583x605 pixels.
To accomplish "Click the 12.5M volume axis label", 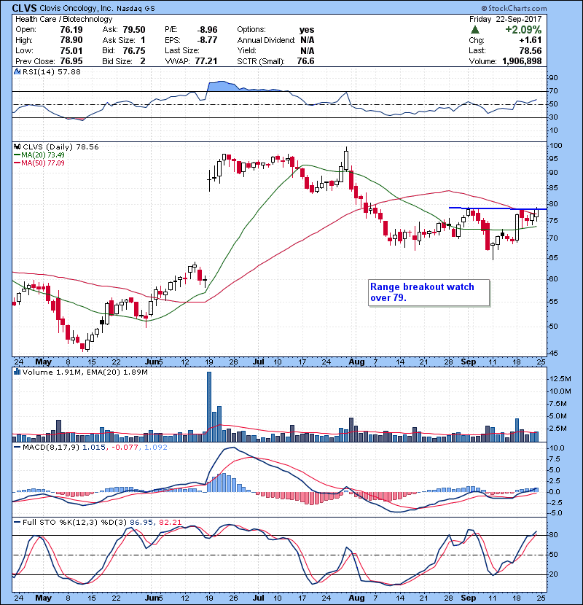I will coord(560,379).
